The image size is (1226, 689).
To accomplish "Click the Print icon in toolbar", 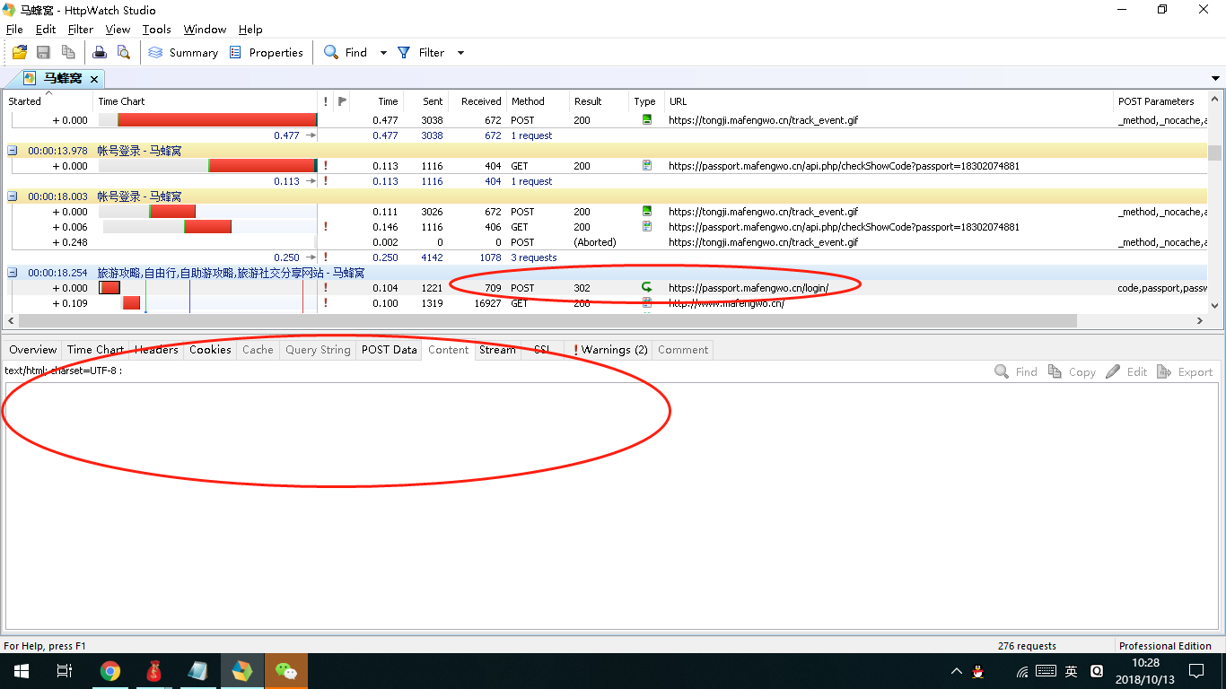I will click(x=101, y=53).
